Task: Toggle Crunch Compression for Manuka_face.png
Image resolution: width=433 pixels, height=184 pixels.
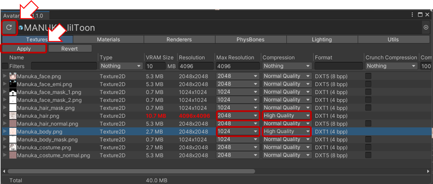Action: click(368, 76)
